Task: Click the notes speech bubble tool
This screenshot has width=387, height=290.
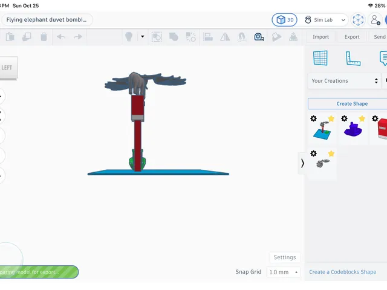Action: (x=383, y=58)
